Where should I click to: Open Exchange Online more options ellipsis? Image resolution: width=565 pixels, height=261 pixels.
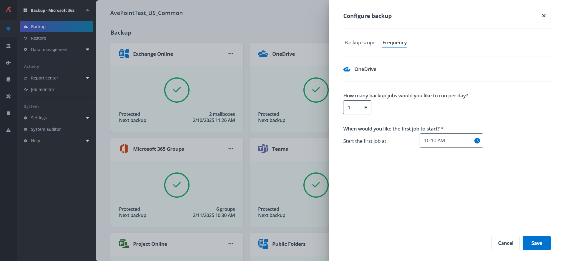click(231, 54)
